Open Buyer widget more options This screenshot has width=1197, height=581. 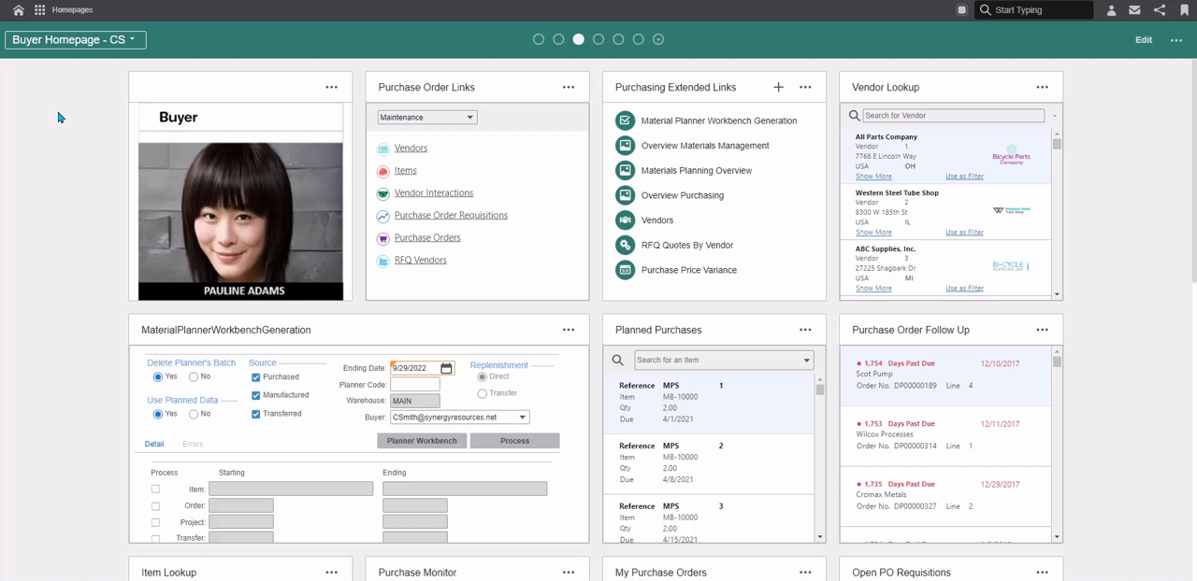pyautogui.click(x=331, y=87)
